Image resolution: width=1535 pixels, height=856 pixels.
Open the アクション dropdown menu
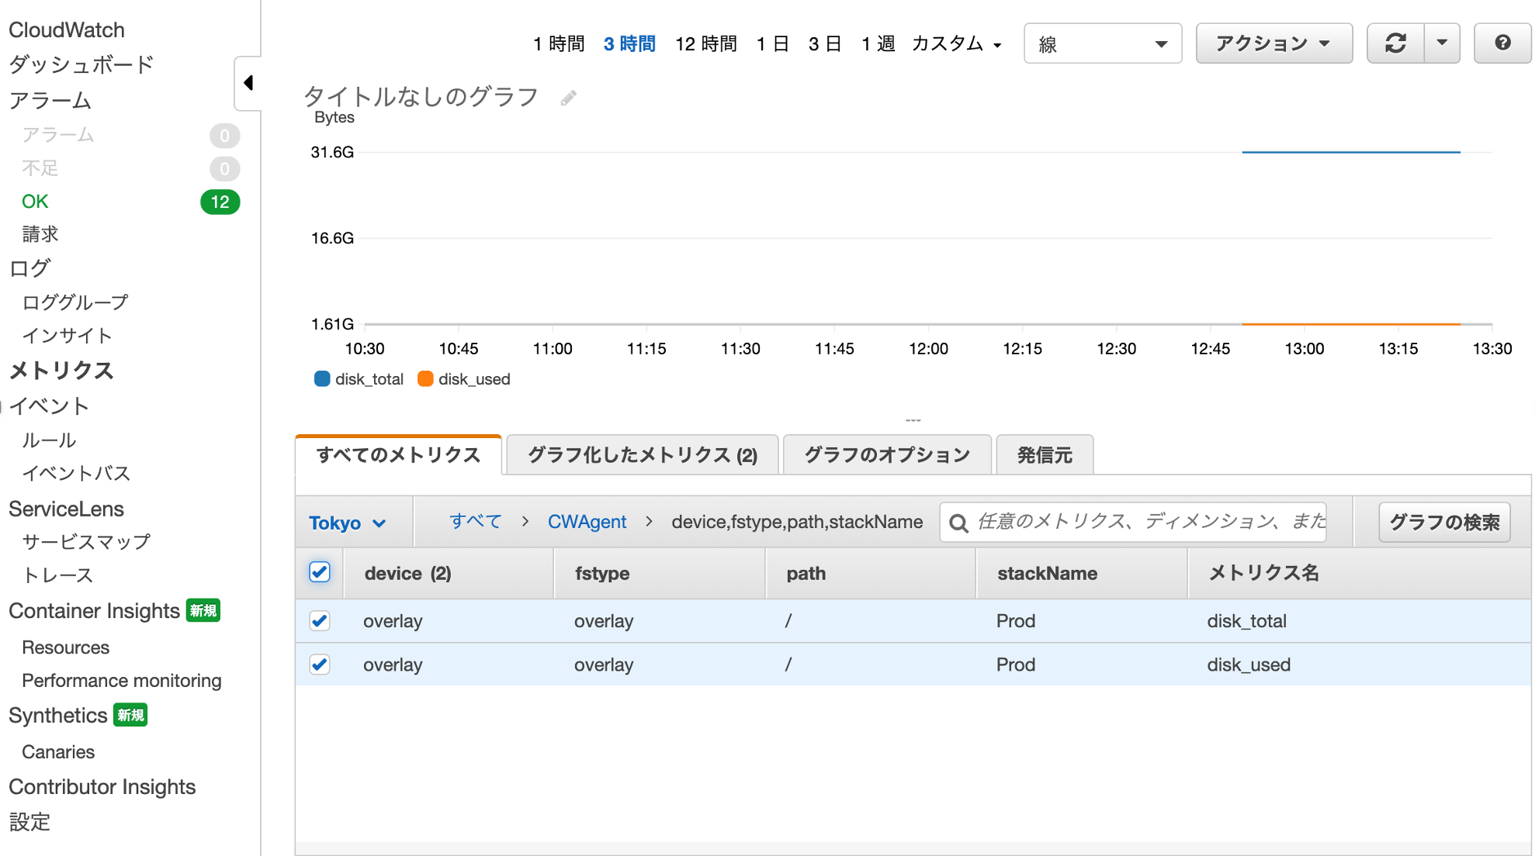point(1273,43)
